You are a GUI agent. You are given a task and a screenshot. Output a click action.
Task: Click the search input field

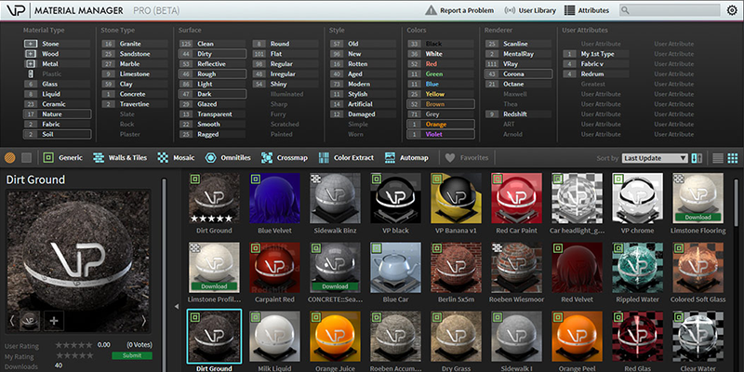tap(669, 10)
